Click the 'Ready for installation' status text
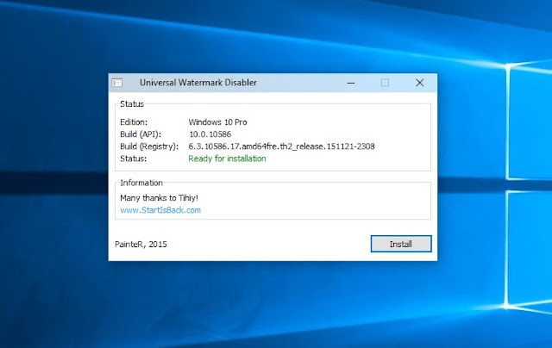Viewport: 552px width, 348px height. pos(227,158)
